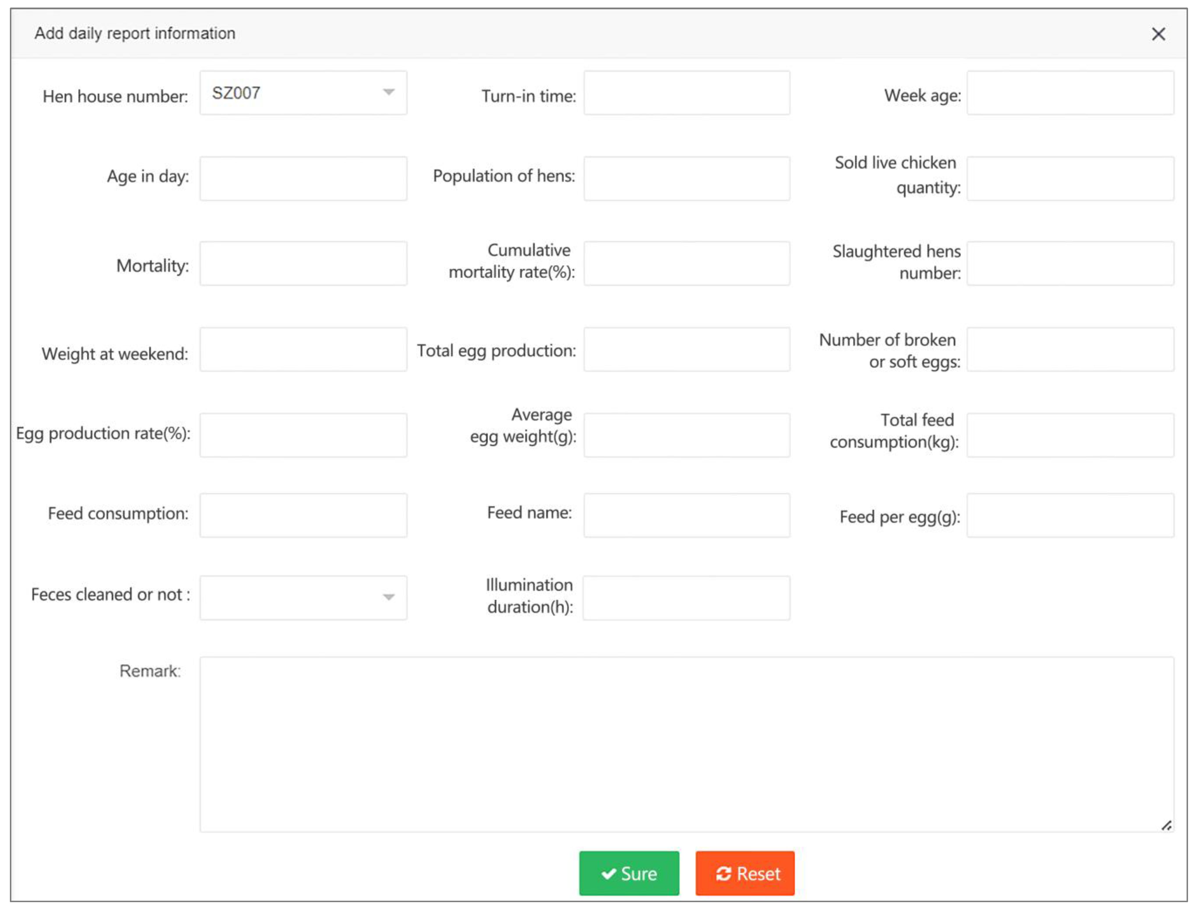Select the Age in day field
Viewport: 1195px width, 910px height.
coord(303,178)
